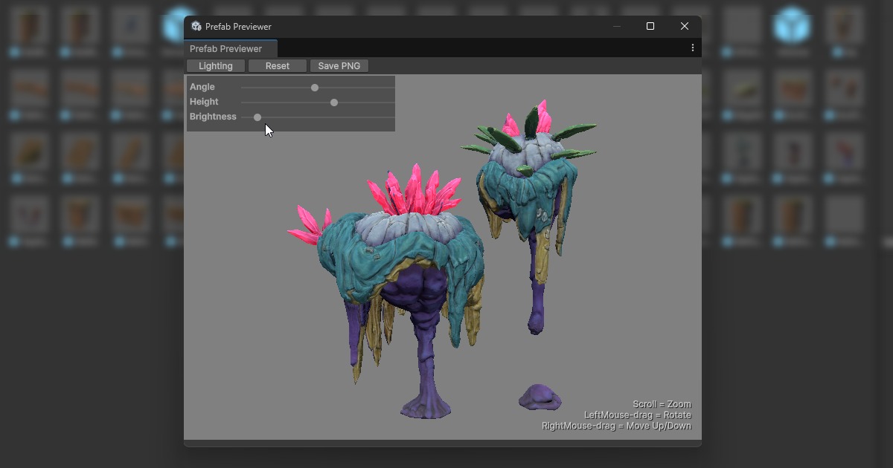
Task: Click the Brightness slider handle
Action: [x=257, y=117]
